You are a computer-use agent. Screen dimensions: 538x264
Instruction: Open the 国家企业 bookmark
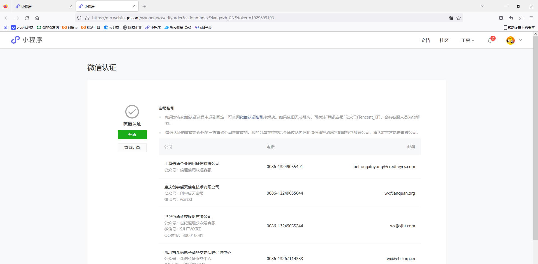point(132,27)
